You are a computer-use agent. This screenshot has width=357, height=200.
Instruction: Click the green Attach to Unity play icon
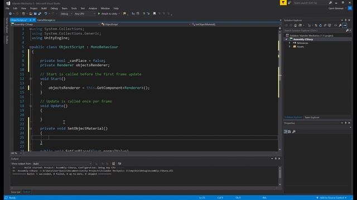tap(99, 14)
